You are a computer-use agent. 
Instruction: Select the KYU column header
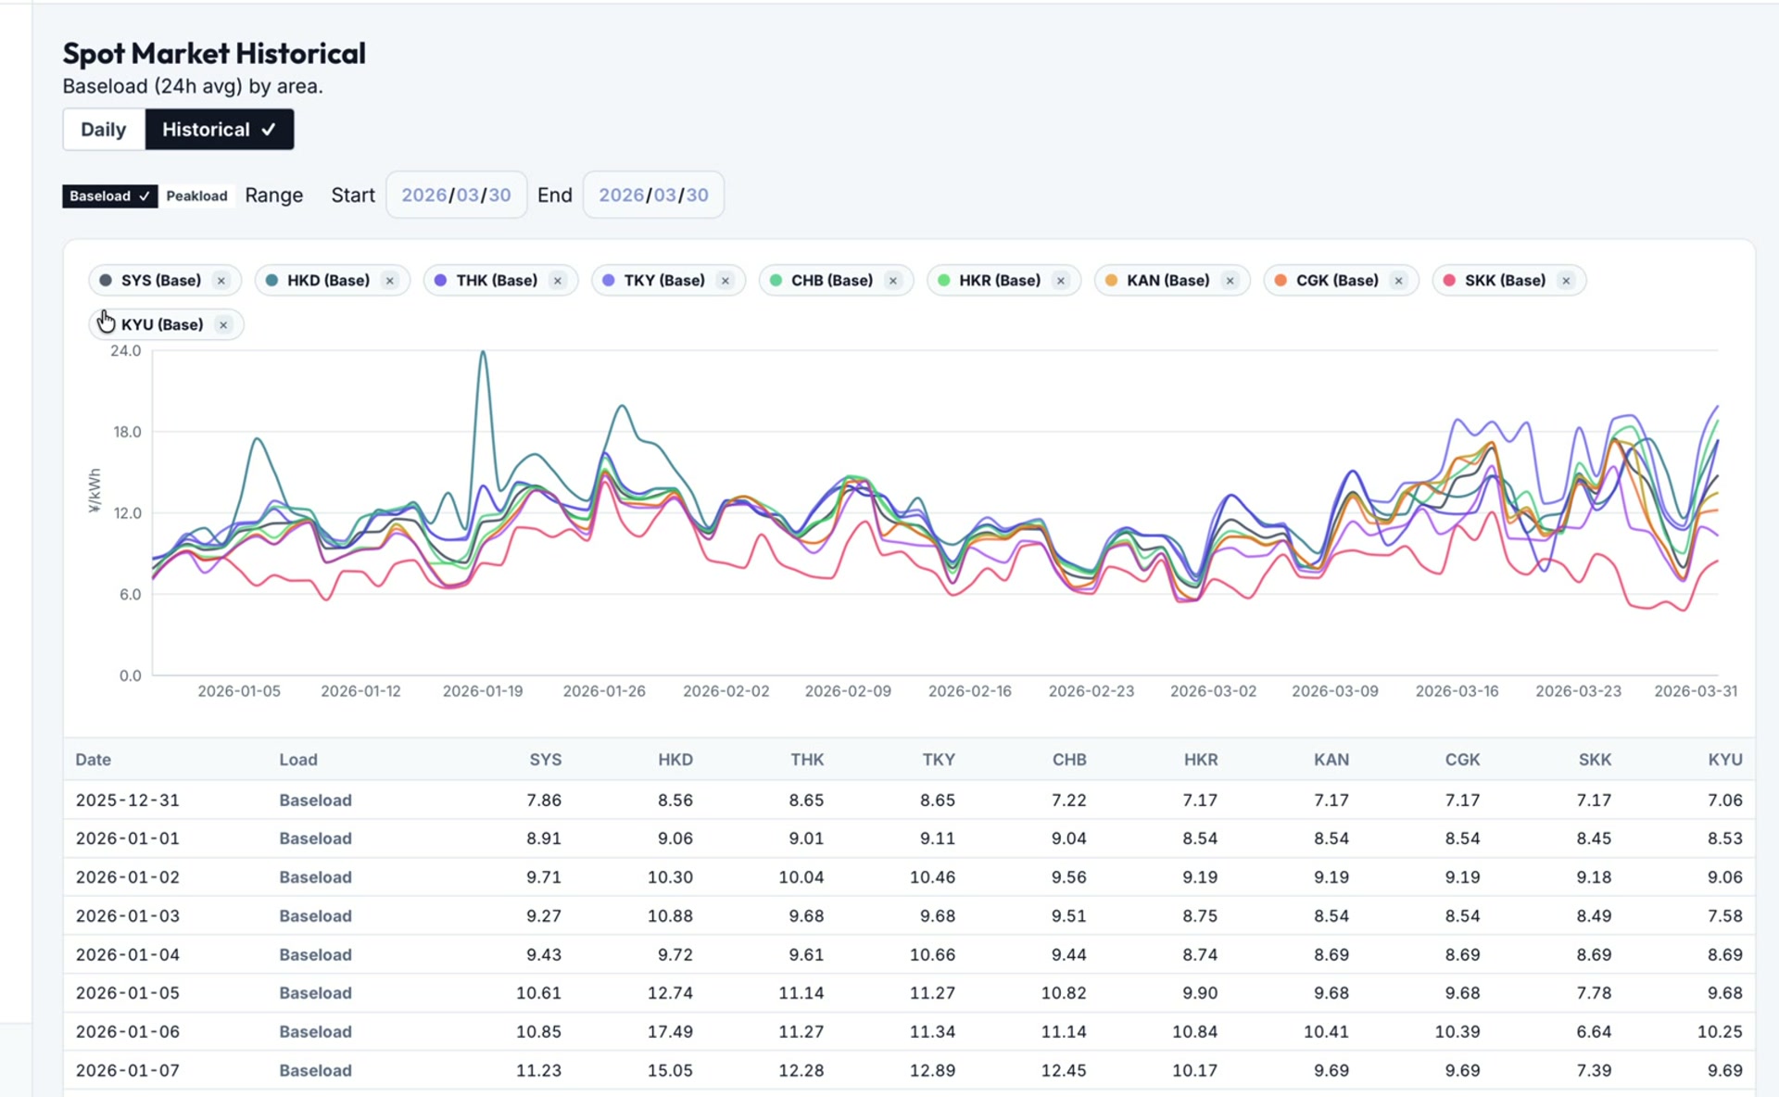click(1724, 759)
